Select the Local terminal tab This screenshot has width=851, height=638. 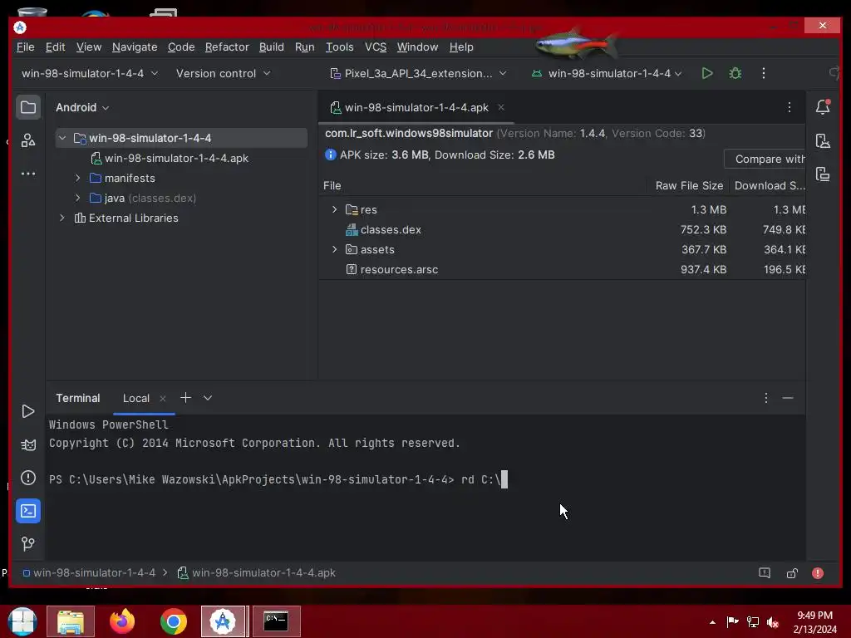135,398
